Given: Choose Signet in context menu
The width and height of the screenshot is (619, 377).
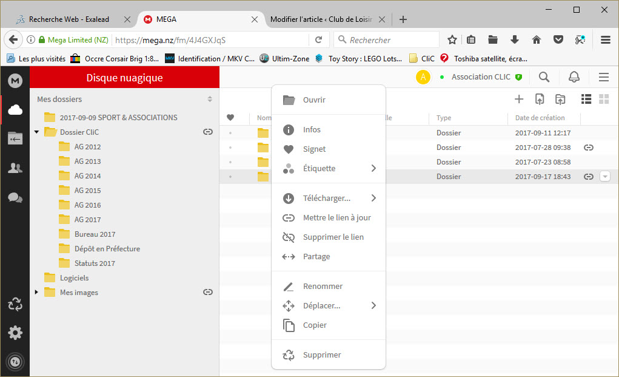Looking at the screenshot, I should click(329, 149).
